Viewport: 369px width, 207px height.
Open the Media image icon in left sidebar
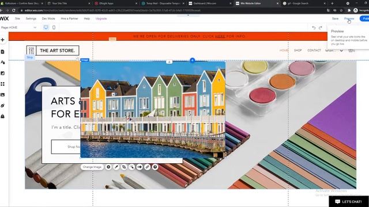pyautogui.click(x=2, y=95)
